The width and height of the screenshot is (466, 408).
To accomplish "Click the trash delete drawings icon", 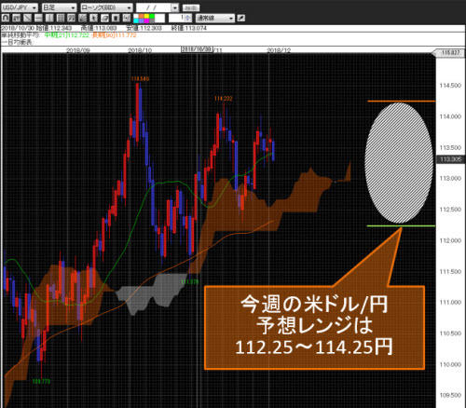I will (116, 18).
